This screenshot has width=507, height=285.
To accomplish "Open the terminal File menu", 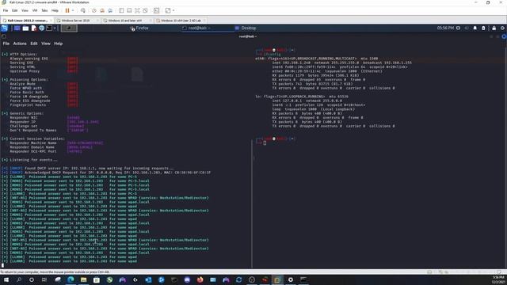I will [6, 44].
